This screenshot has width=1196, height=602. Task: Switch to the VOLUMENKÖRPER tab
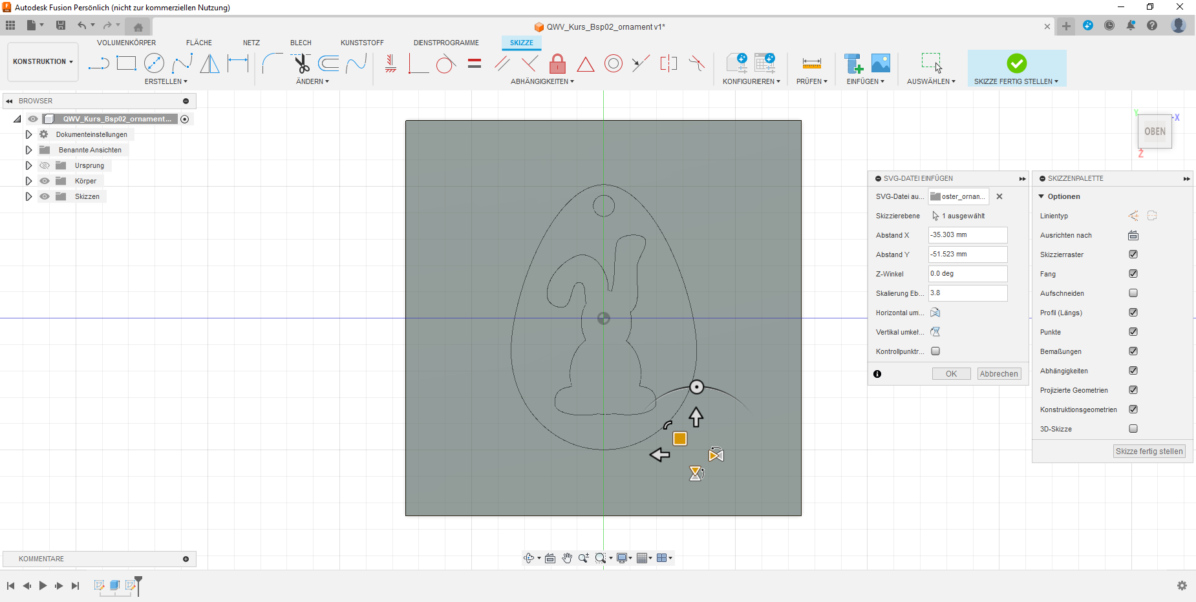tap(126, 43)
